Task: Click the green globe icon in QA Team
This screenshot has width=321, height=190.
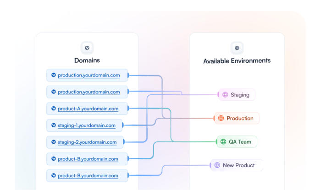Action: click(x=223, y=142)
